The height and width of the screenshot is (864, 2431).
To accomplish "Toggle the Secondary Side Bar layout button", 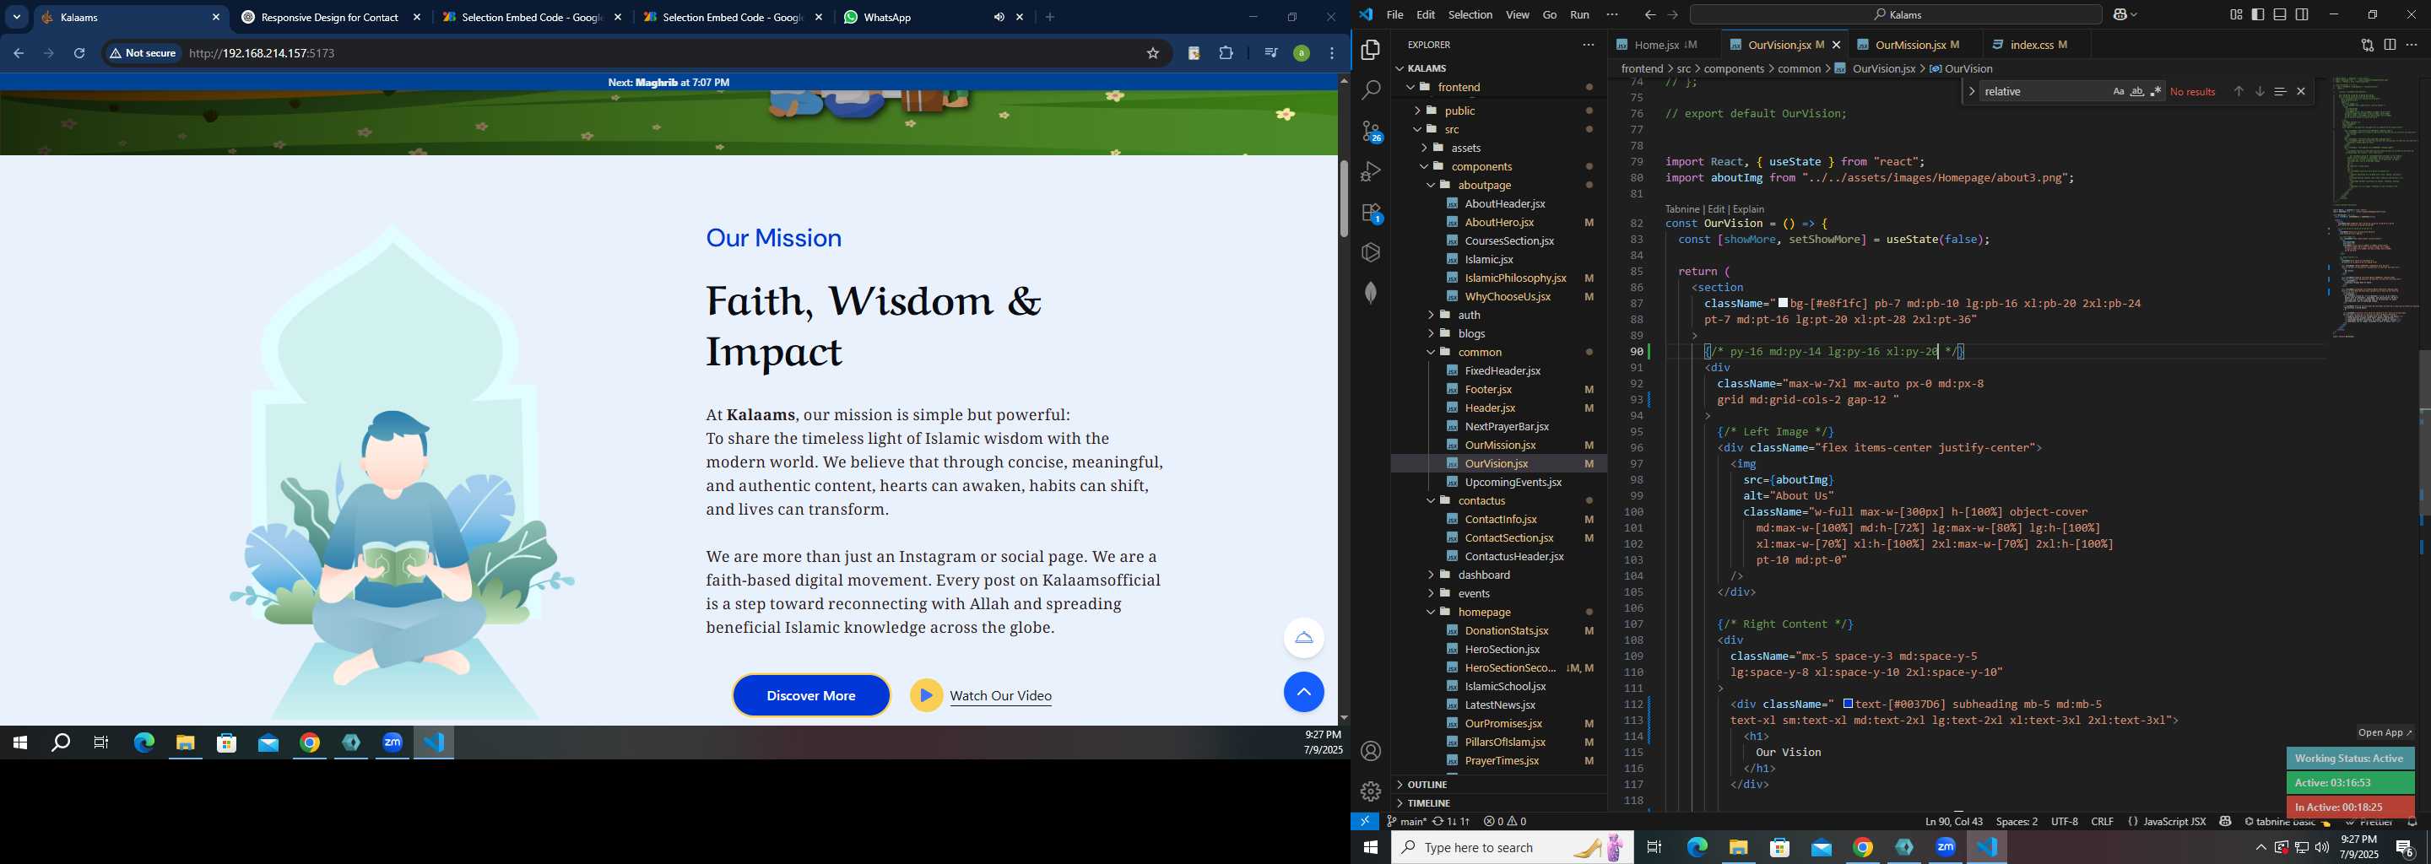I will click(x=2302, y=15).
